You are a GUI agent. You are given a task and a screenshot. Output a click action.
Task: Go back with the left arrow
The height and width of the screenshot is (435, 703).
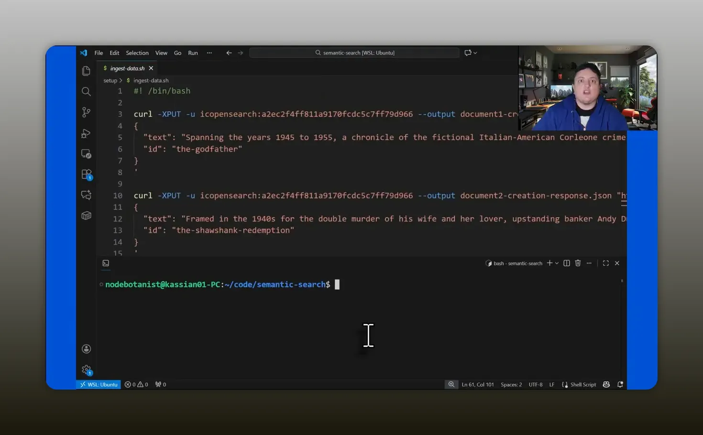coord(229,53)
